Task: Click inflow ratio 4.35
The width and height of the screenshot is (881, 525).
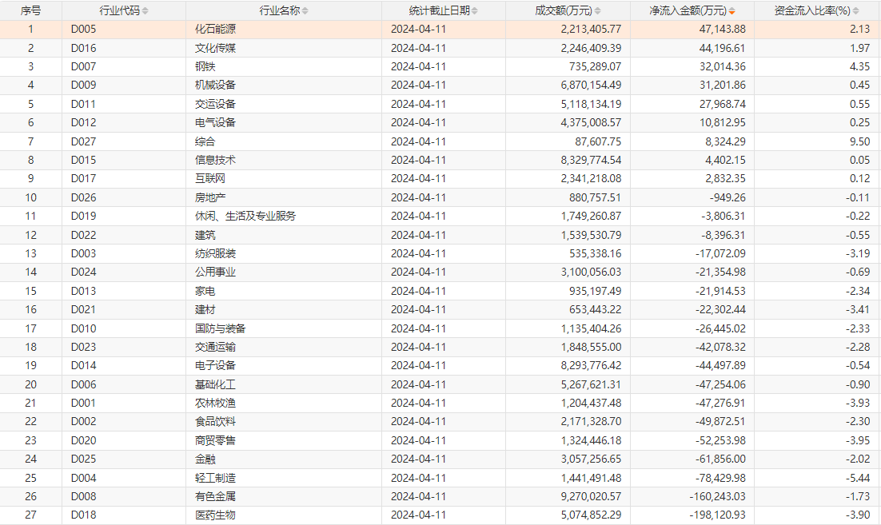Action: point(859,67)
